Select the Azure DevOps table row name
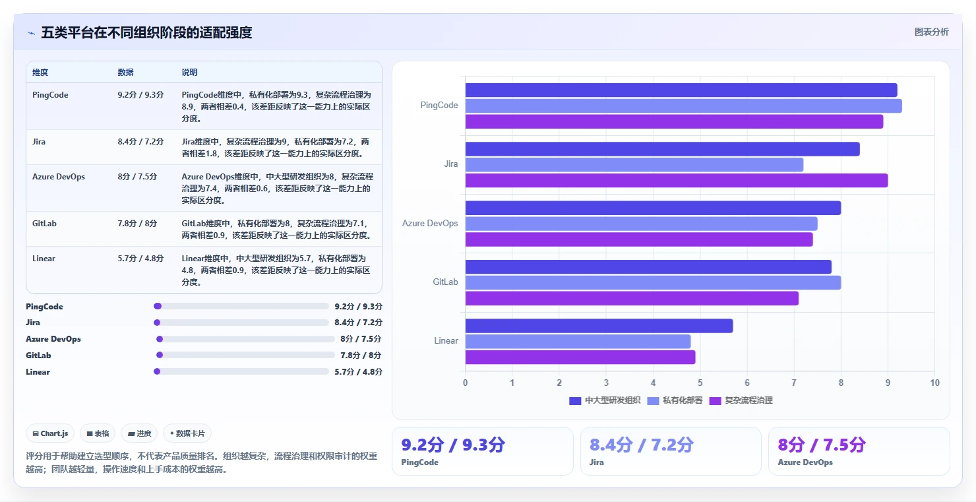 point(59,177)
